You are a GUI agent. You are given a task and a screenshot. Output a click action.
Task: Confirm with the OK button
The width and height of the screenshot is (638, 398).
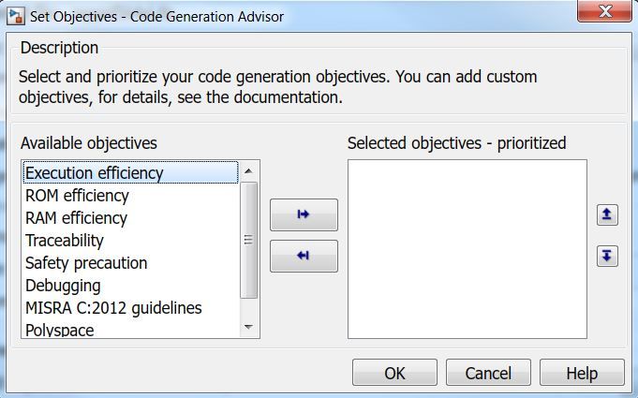coord(394,373)
